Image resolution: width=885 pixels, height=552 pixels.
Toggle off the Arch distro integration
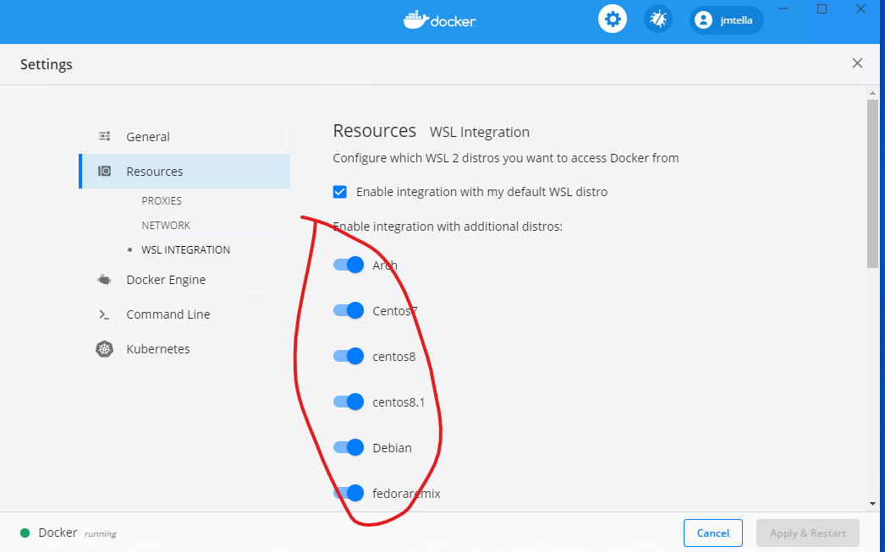coord(349,265)
